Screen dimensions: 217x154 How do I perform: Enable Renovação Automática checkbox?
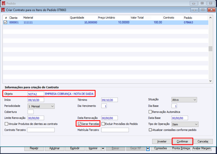click(150, 112)
